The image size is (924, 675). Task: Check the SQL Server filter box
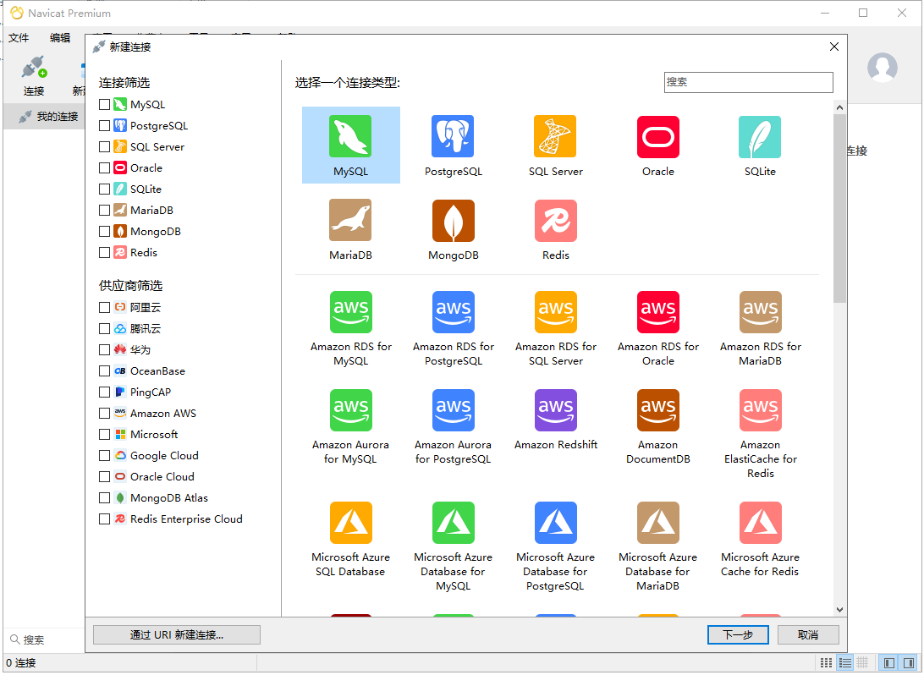pyautogui.click(x=104, y=146)
